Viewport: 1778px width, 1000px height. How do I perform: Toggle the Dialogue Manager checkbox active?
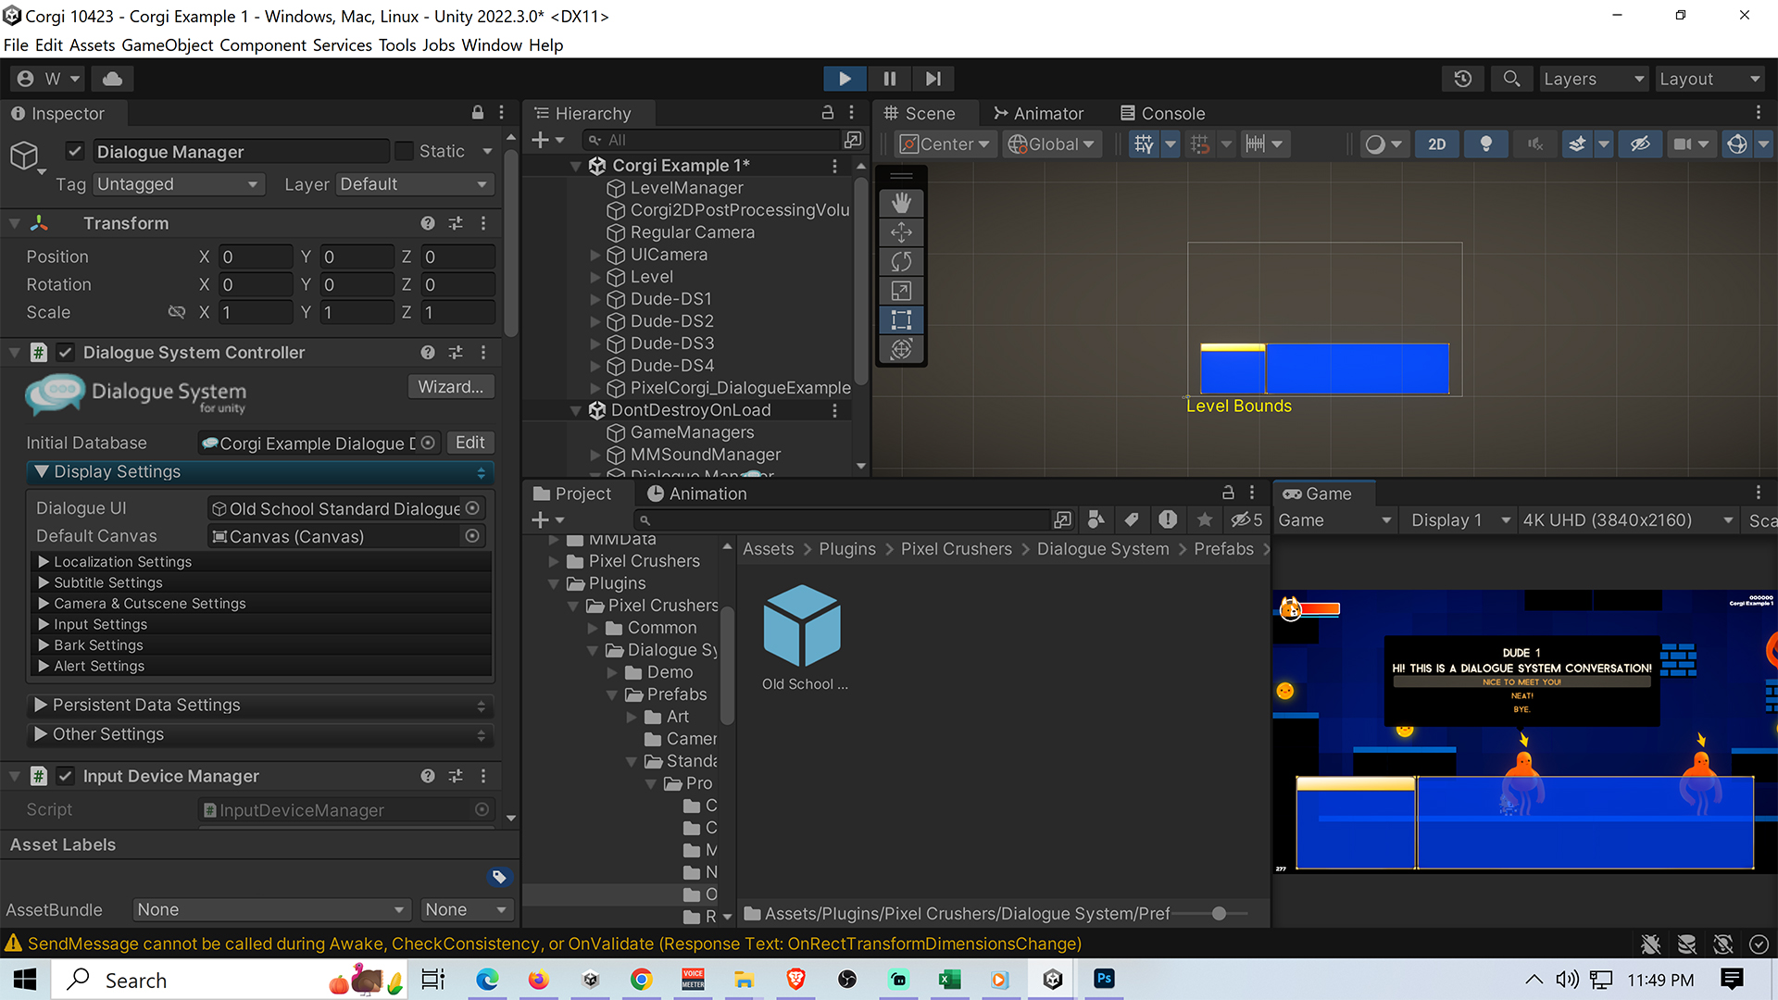click(x=77, y=150)
